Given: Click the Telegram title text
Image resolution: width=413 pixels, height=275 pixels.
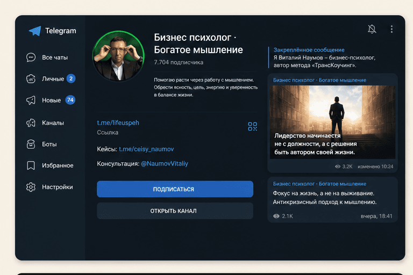Looking at the screenshot, I should 61,31.
